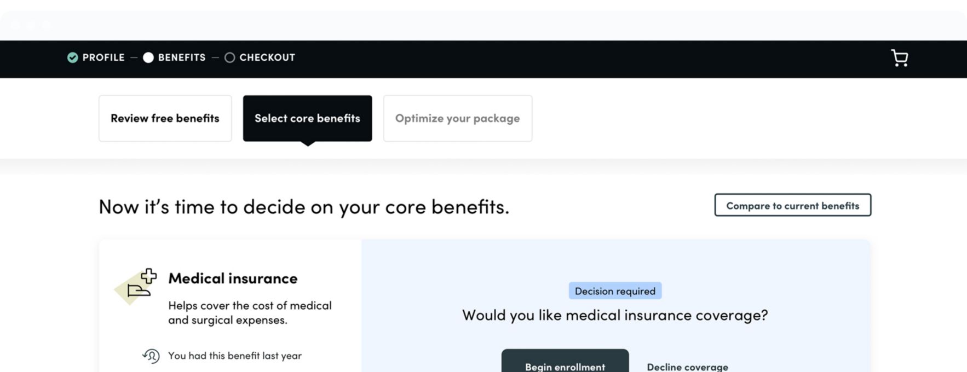Click the green Profile completed checkmark
This screenshot has height=372, width=967.
[x=72, y=57]
